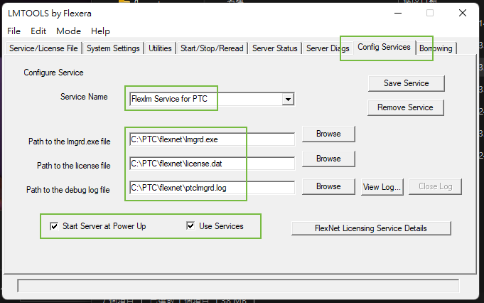Browse for the lmgrd.exe file path
484x303 pixels.
[328, 134]
